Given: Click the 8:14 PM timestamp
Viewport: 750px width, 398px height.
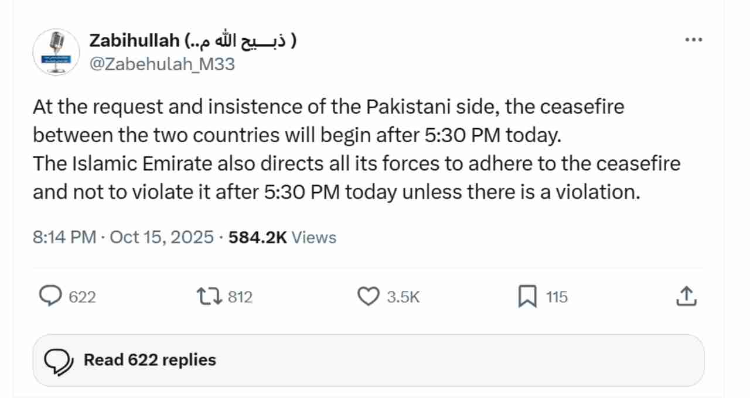Looking at the screenshot, I should click(x=64, y=237).
